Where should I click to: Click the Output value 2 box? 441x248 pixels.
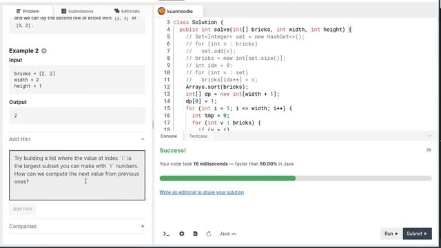[x=77, y=116]
